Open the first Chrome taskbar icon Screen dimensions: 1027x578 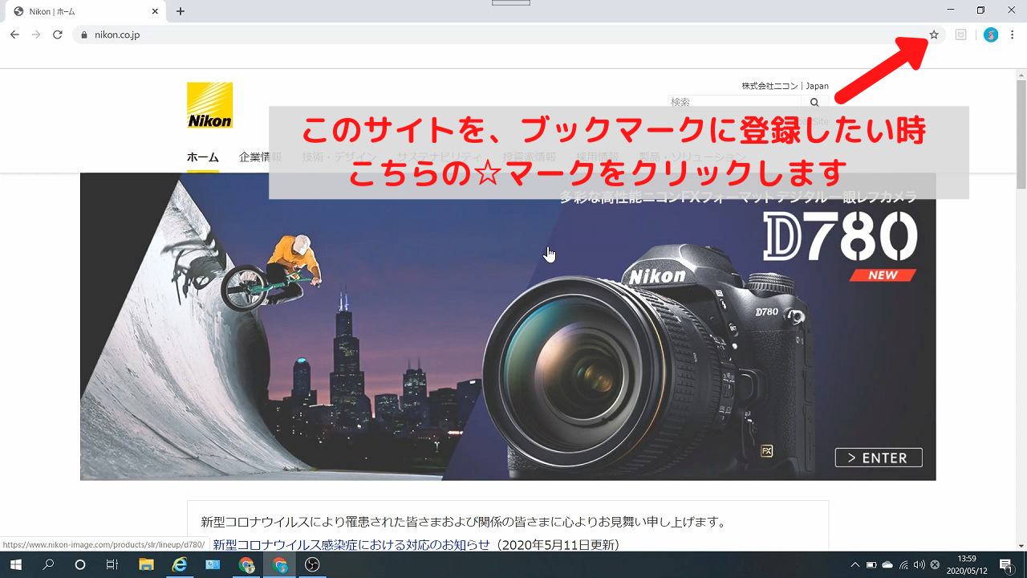coord(246,565)
